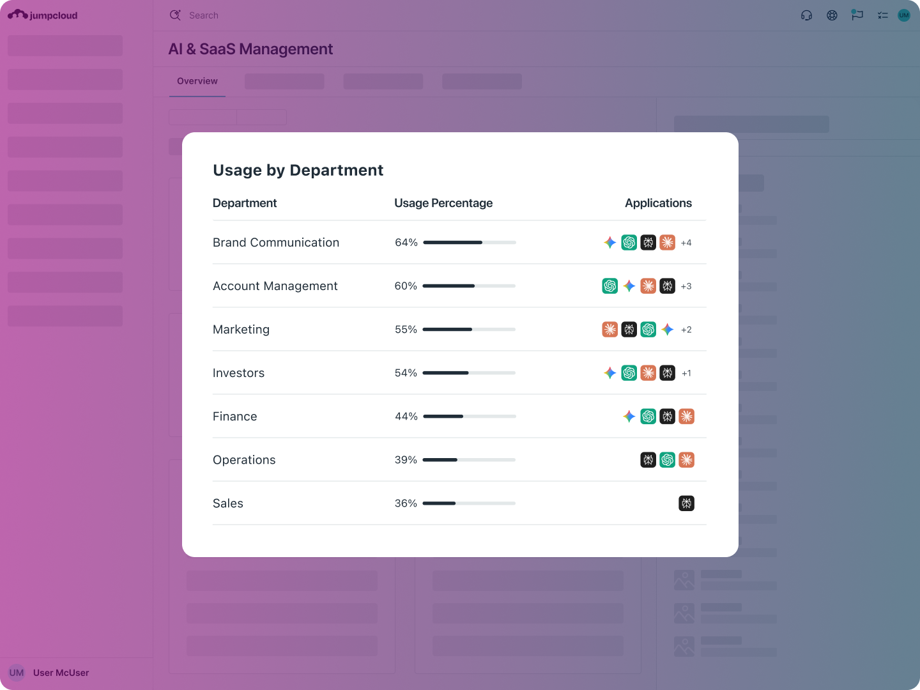Viewport: 920px width, 690px height.
Task: Sort by the Department column header
Action: coord(245,203)
